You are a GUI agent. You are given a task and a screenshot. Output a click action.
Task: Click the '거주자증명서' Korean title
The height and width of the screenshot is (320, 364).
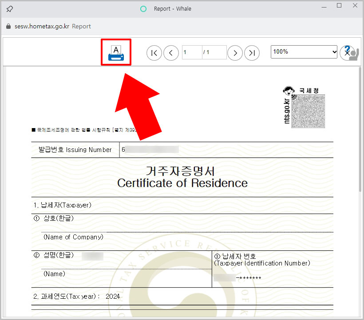pyautogui.click(x=180, y=171)
